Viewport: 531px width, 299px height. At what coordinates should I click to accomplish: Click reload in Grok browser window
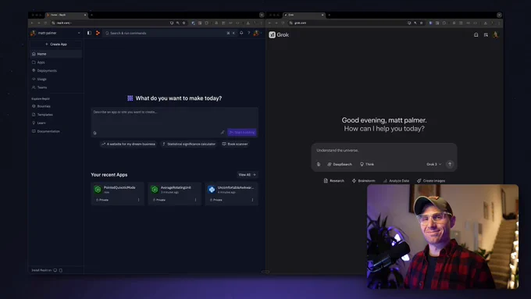pyautogui.click(x=283, y=23)
